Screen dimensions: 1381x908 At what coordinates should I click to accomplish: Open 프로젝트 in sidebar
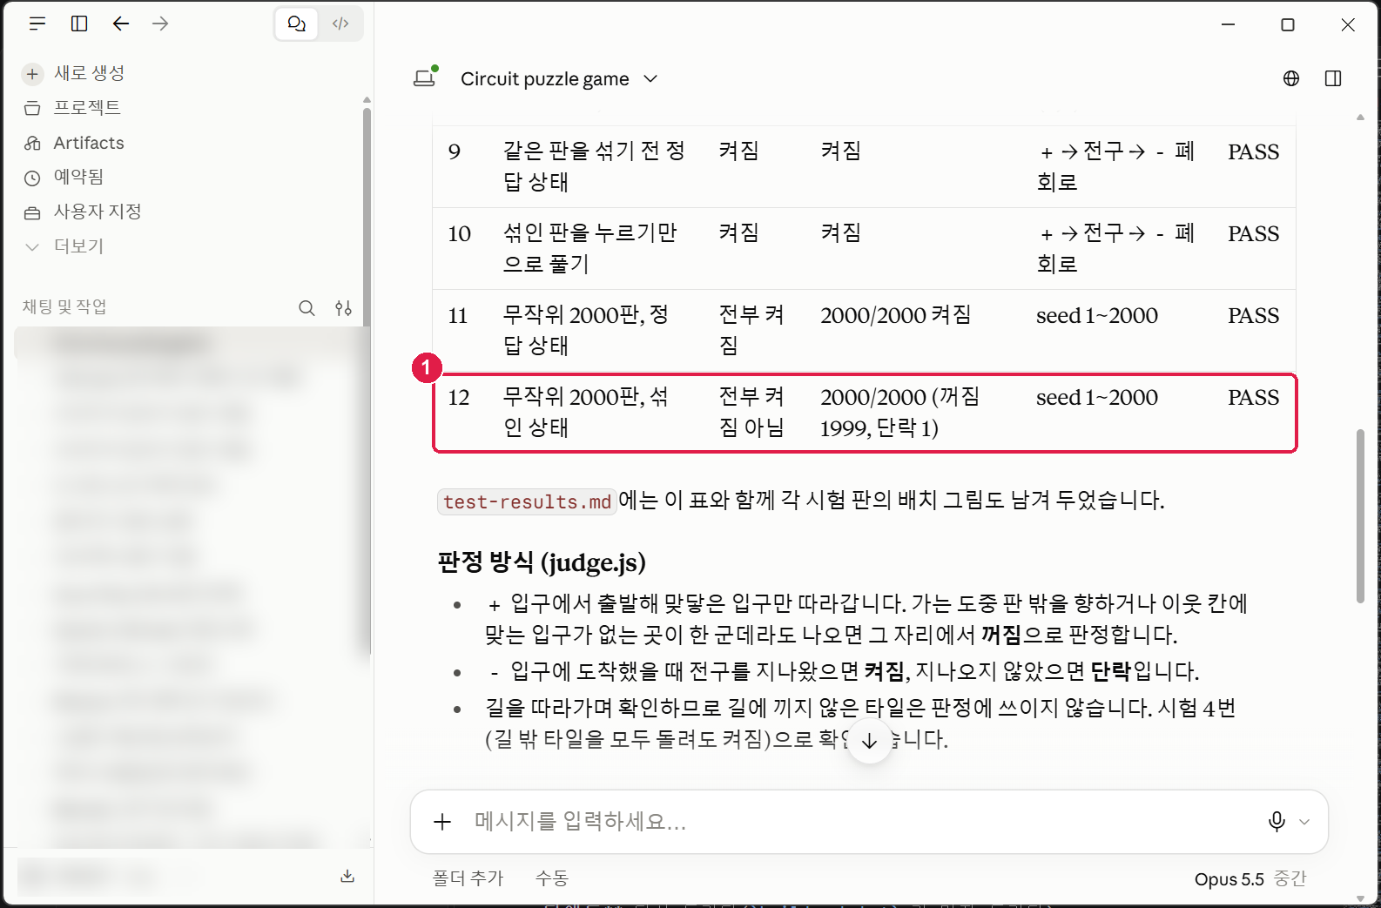pyautogui.click(x=87, y=108)
